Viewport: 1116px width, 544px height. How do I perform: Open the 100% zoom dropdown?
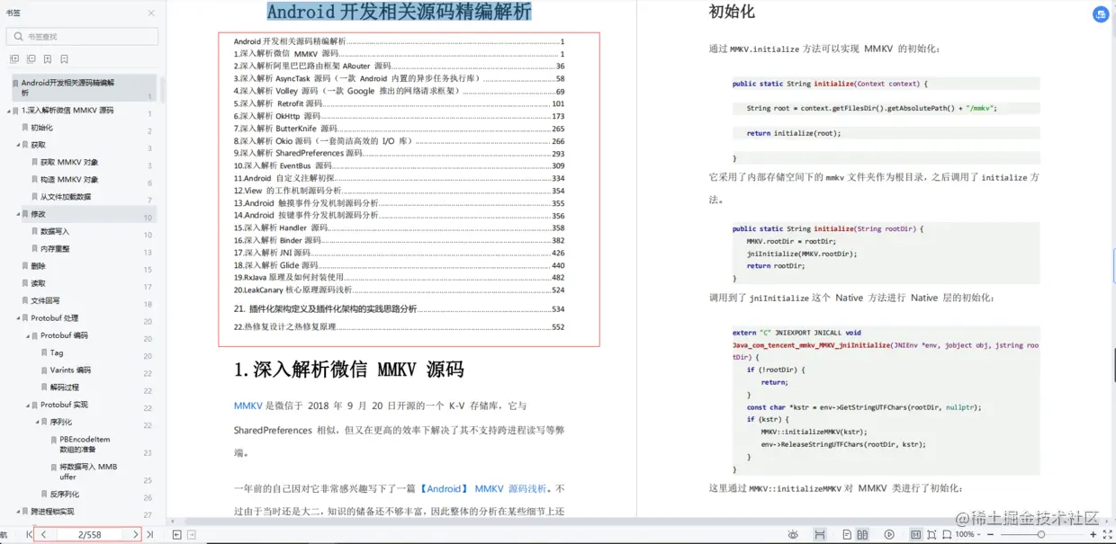point(967,535)
